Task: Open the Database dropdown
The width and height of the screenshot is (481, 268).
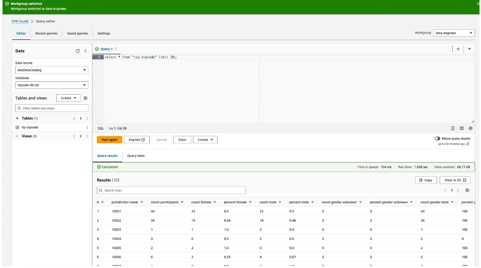Action: coord(52,85)
